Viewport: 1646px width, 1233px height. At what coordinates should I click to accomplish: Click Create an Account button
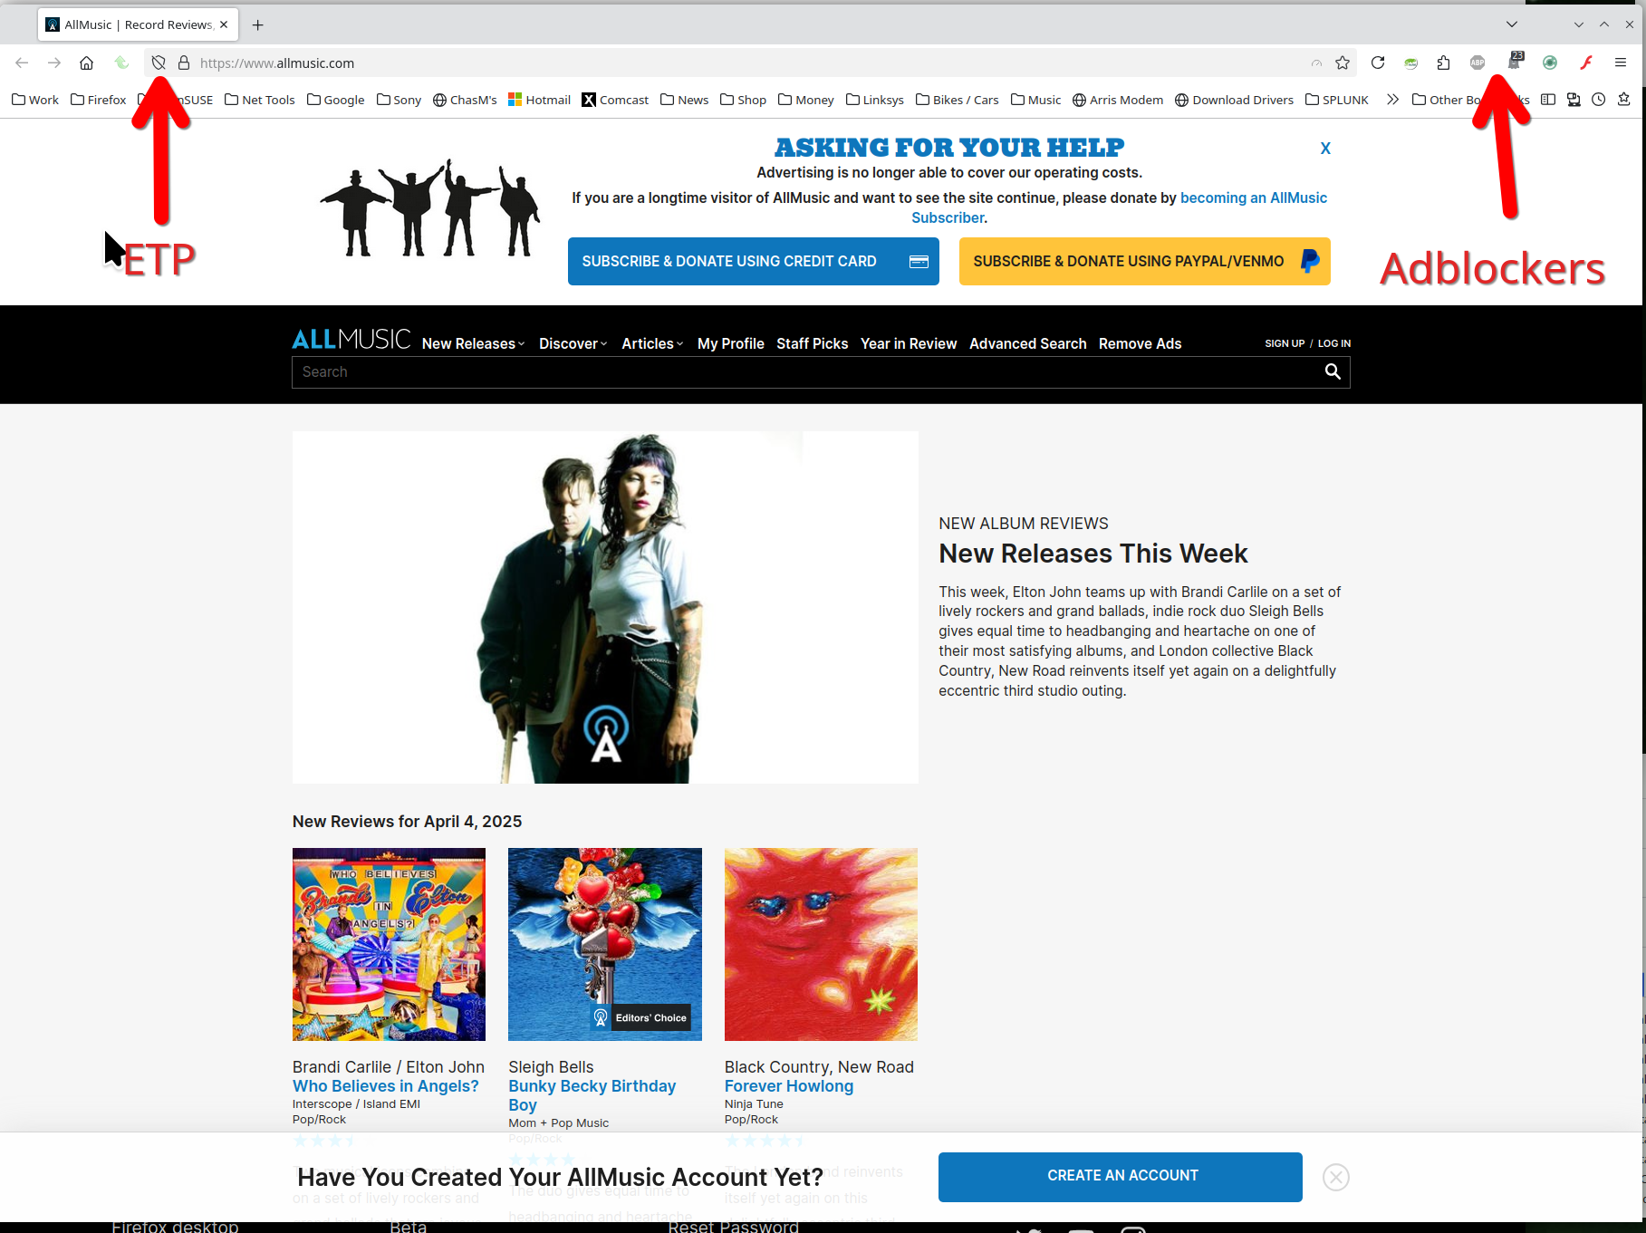pyautogui.click(x=1121, y=1177)
